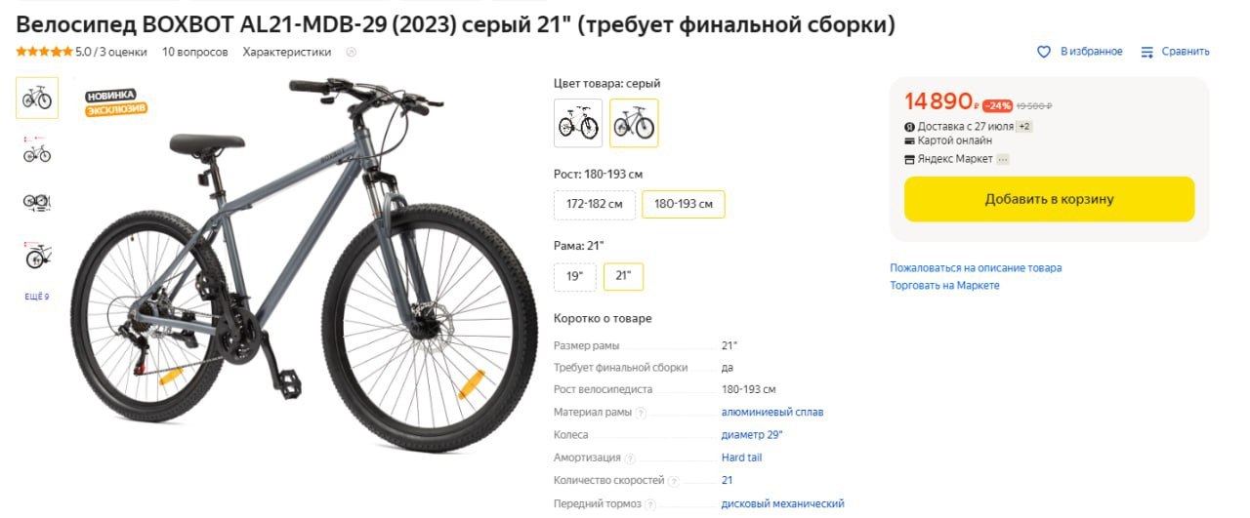This screenshot has height=518, width=1250.
Task: Jump to the Характеристики section
Action: tap(287, 52)
